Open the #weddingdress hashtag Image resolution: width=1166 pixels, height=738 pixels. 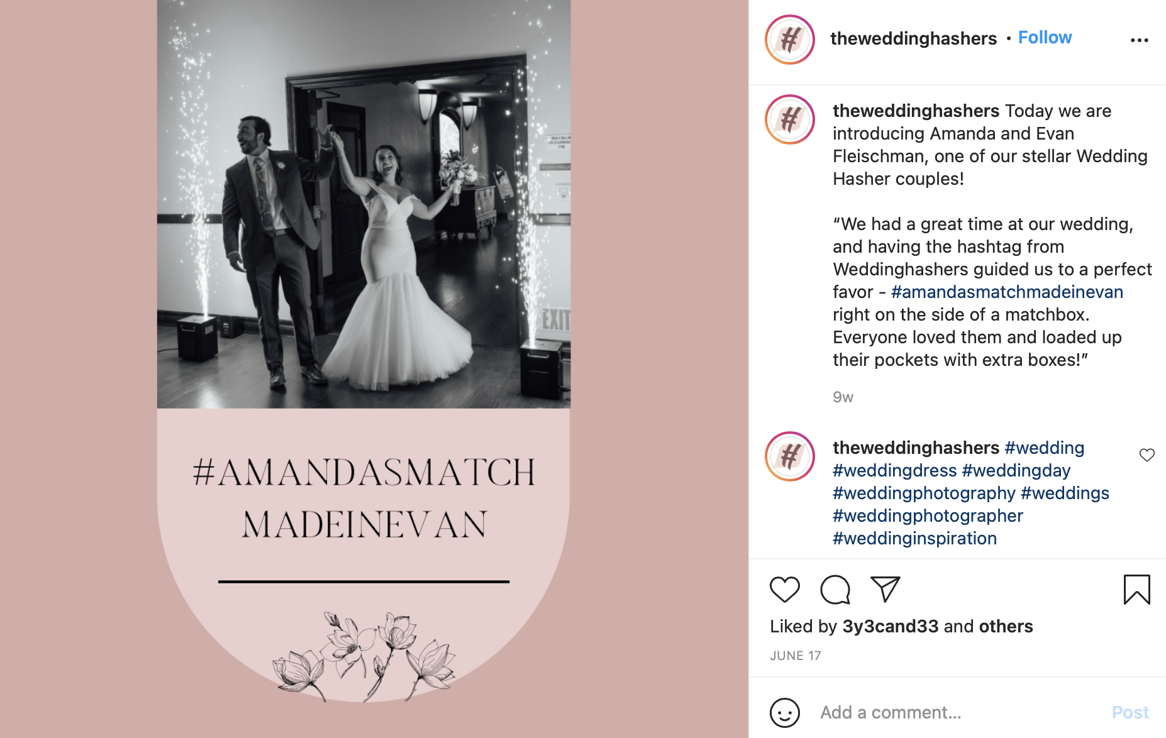[895, 470]
